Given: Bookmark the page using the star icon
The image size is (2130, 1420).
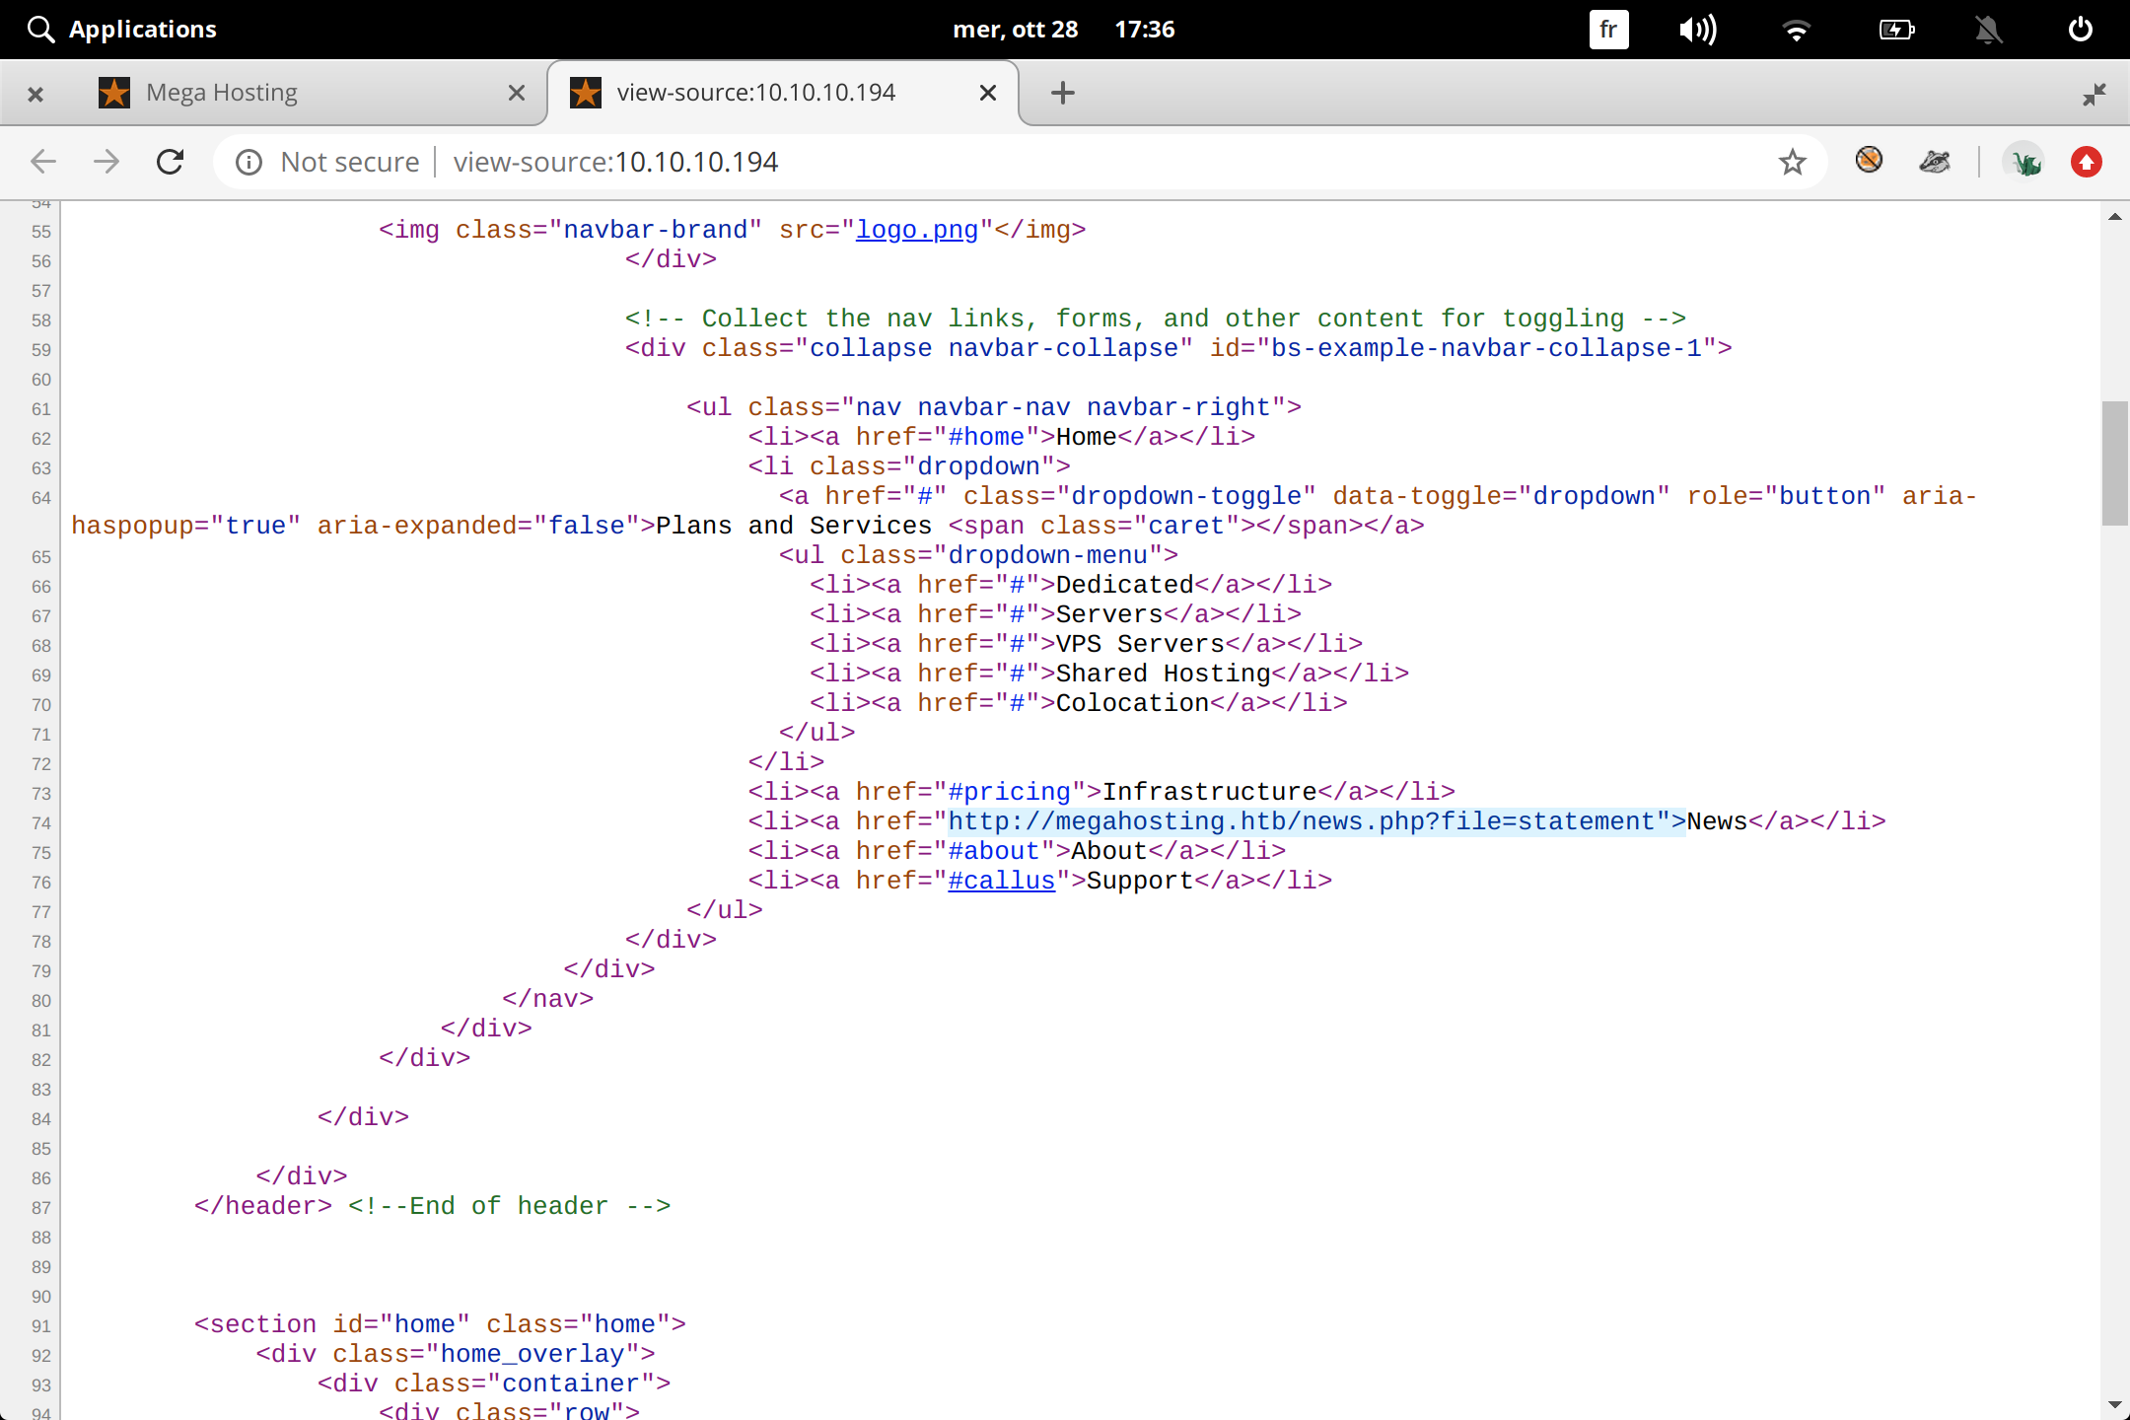Looking at the screenshot, I should click(x=1791, y=162).
